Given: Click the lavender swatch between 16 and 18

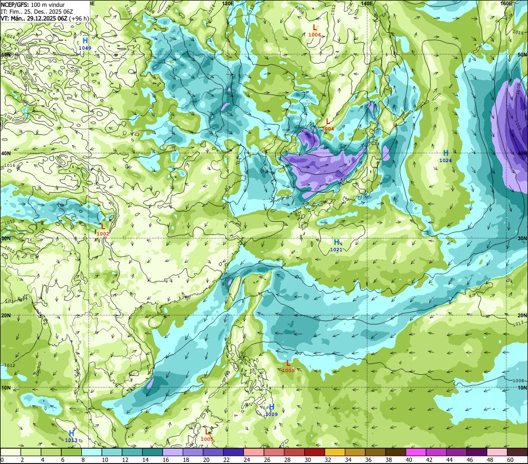Looking at the screenshot, I should tap(173, 452).
